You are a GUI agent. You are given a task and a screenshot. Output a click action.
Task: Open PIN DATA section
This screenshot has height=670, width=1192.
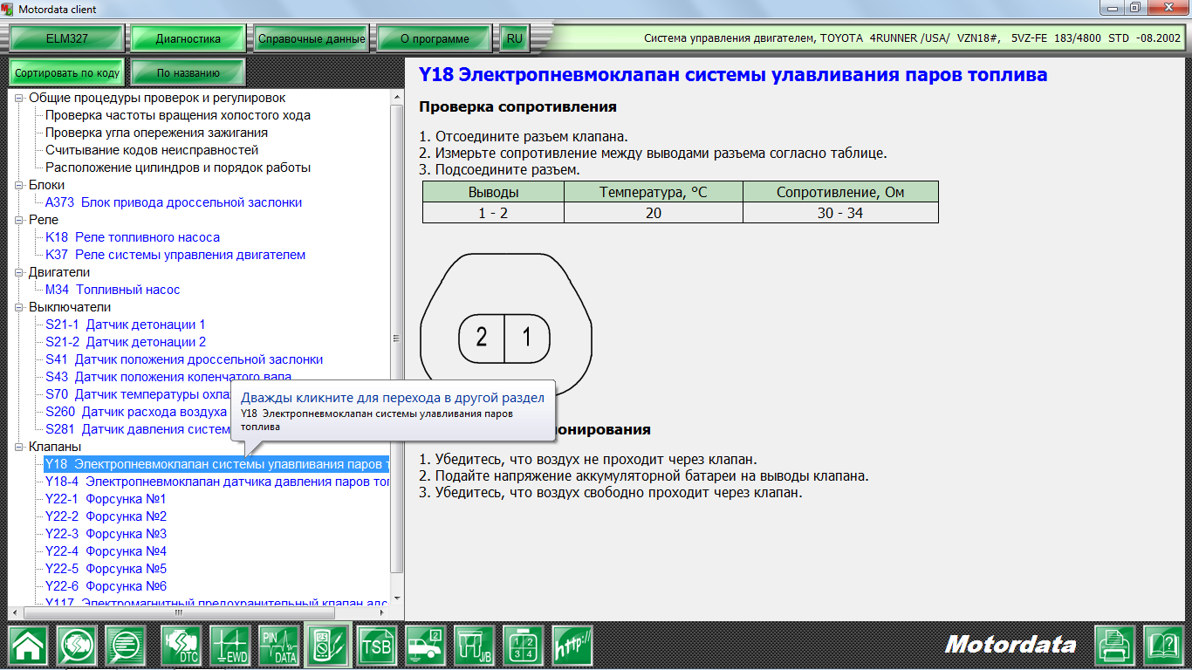click(279, 646)
